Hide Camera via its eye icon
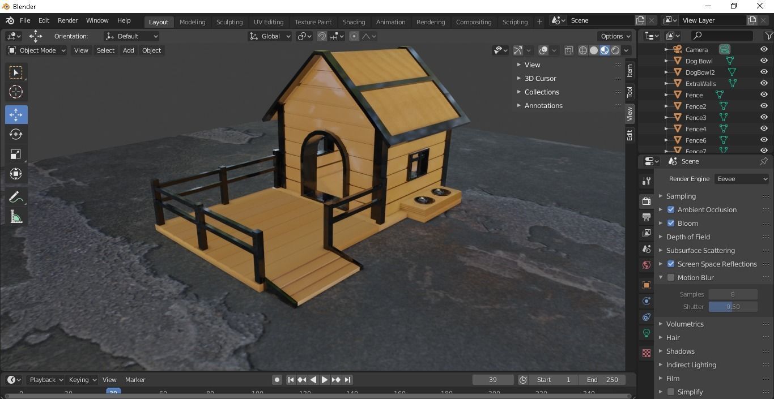774x399 pixels. click(x=764, y=49)
